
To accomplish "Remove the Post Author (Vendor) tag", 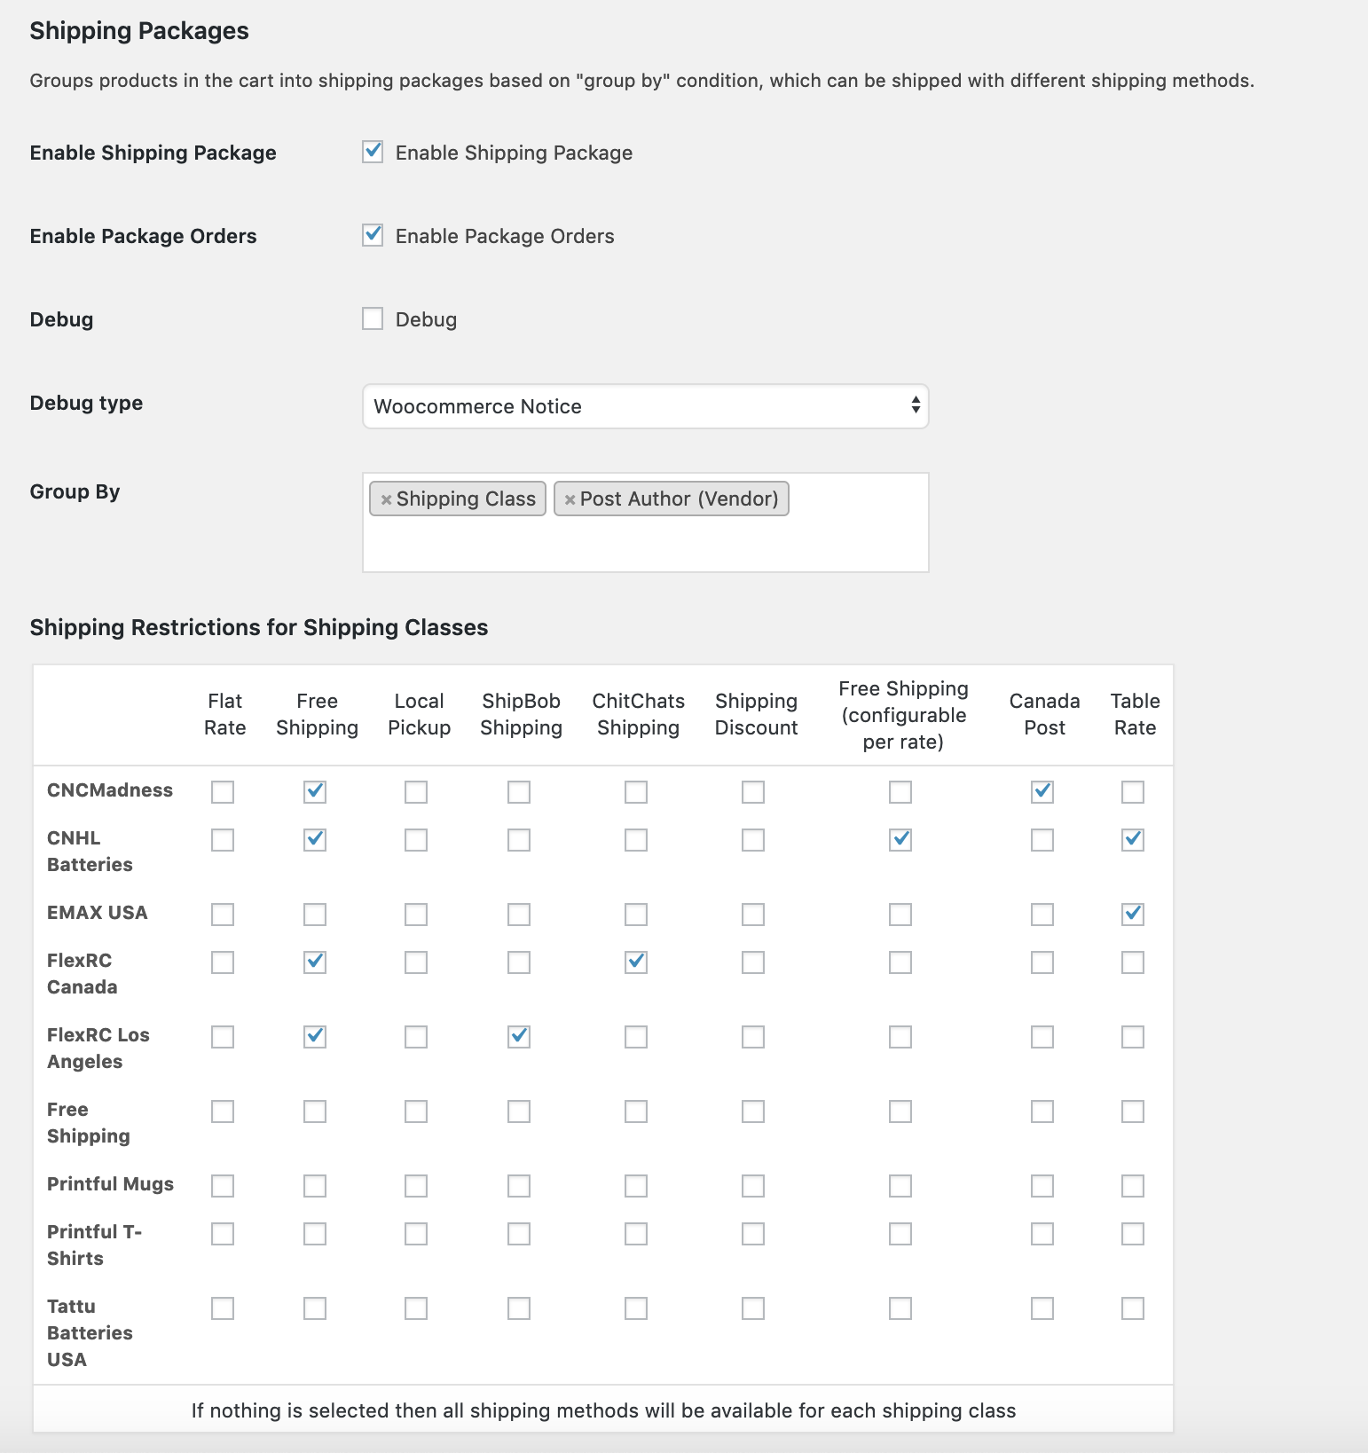I will click(570, 499).
